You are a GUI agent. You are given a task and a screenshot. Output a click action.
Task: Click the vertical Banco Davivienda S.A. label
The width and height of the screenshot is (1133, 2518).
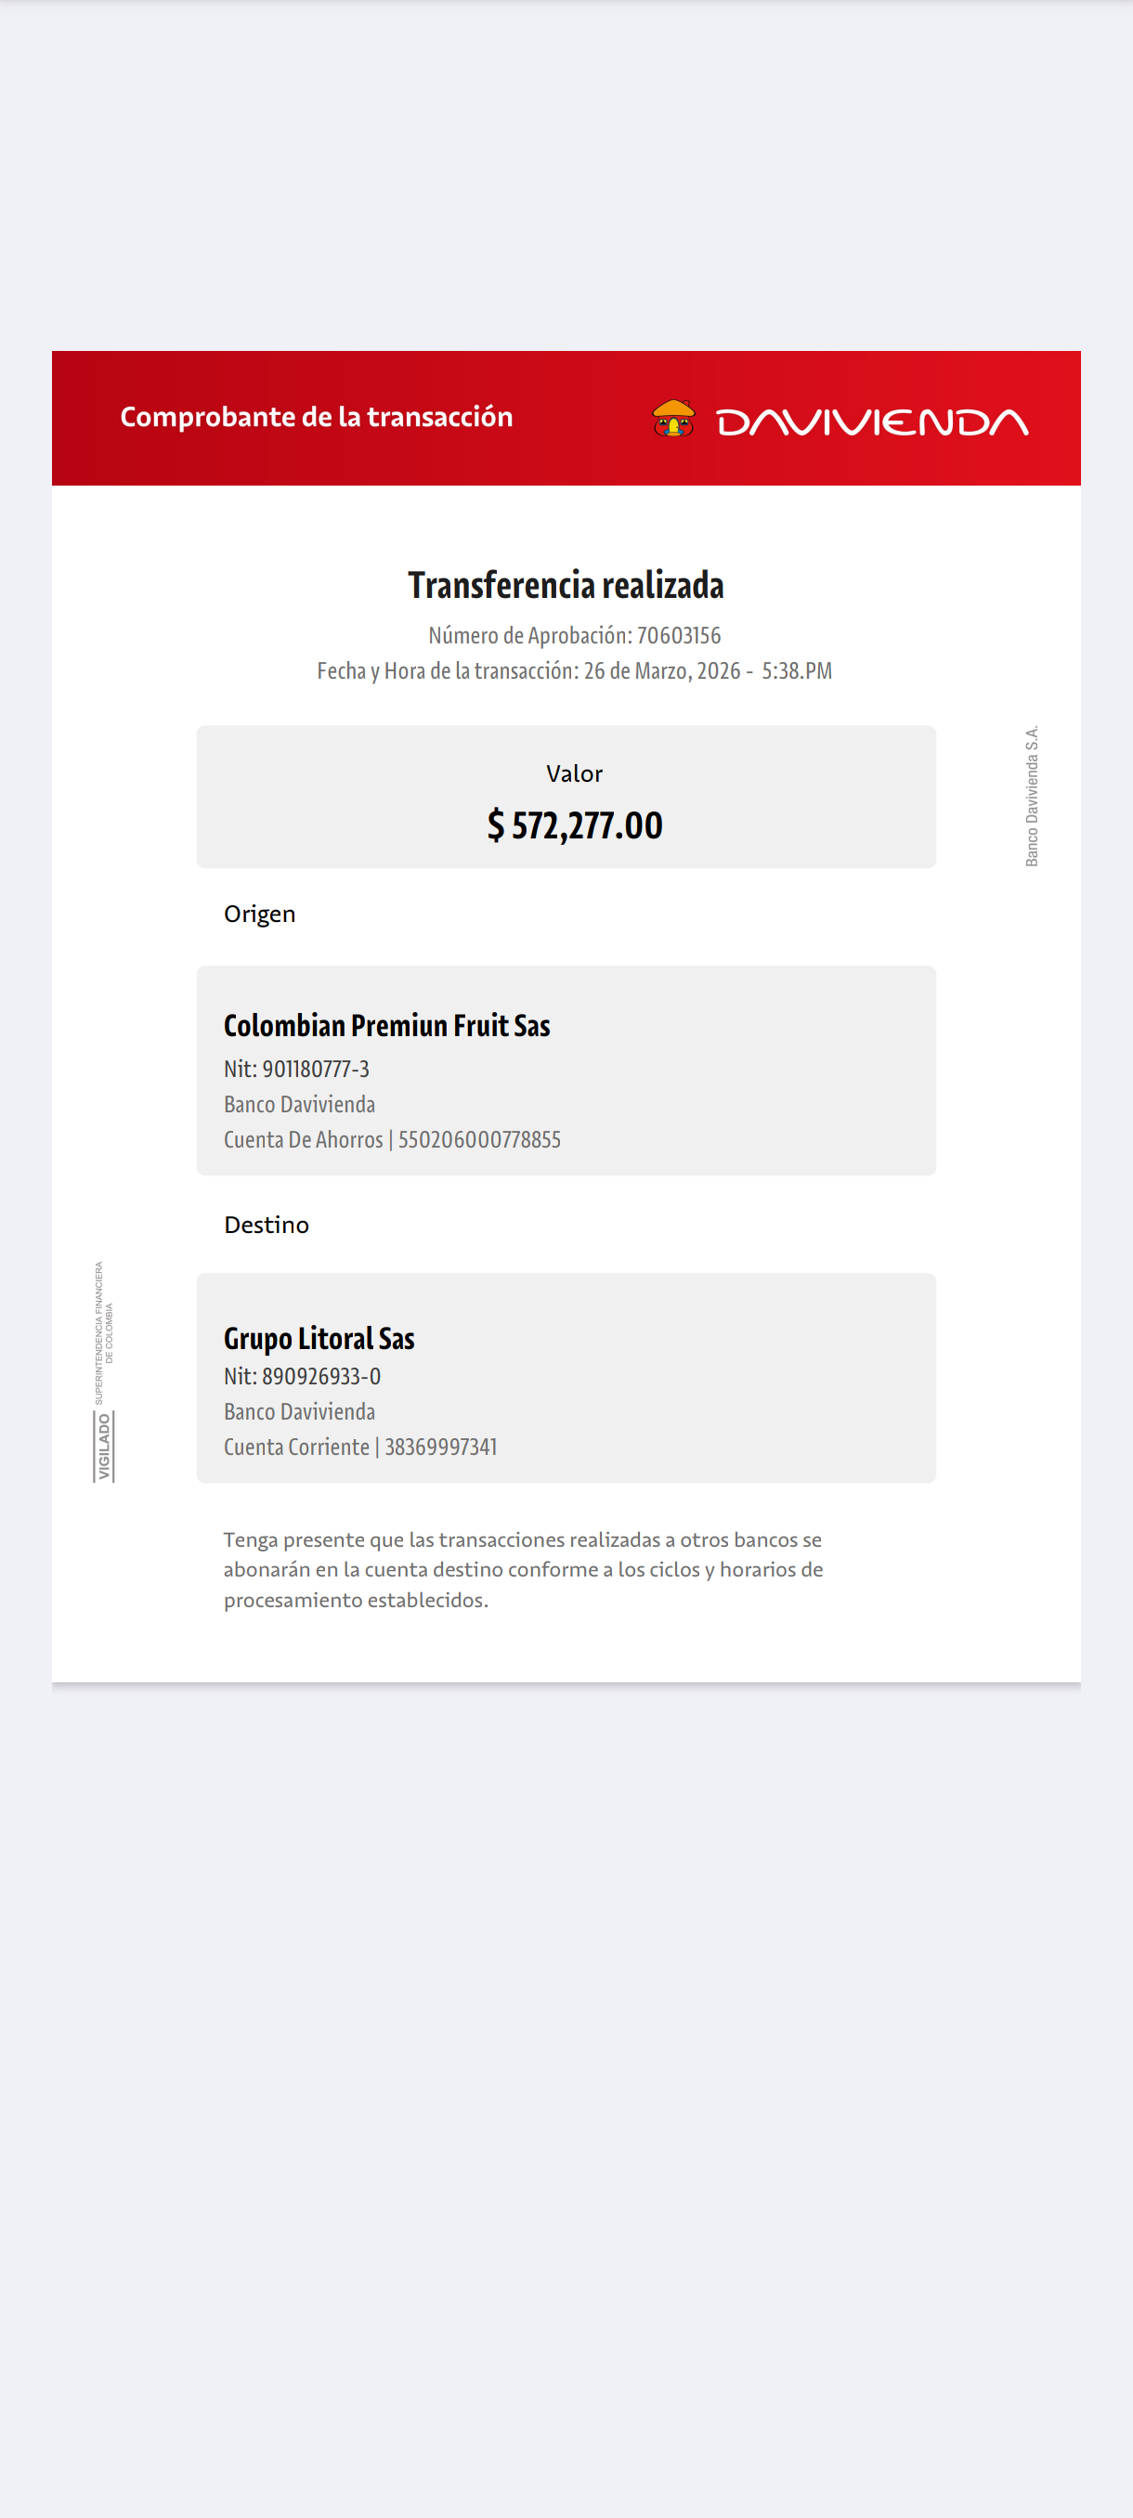click(1032, 796)
